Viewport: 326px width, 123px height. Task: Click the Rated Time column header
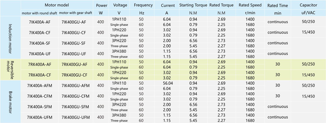(x=277, y=5)
